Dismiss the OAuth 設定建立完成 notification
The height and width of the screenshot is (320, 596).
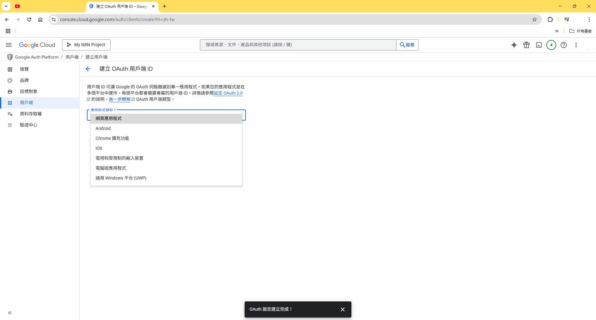click(342, 309)
